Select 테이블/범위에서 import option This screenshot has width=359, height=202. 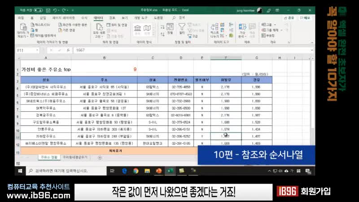pyautogui.click(x=43, y=35)
